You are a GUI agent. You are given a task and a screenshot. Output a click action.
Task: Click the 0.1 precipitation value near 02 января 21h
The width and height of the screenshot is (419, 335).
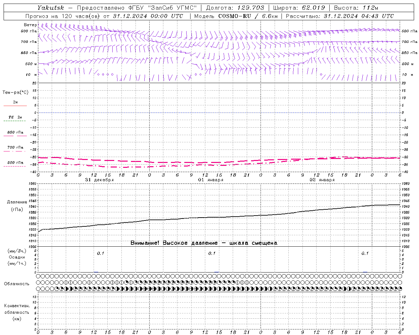click(x=365, y=253)
